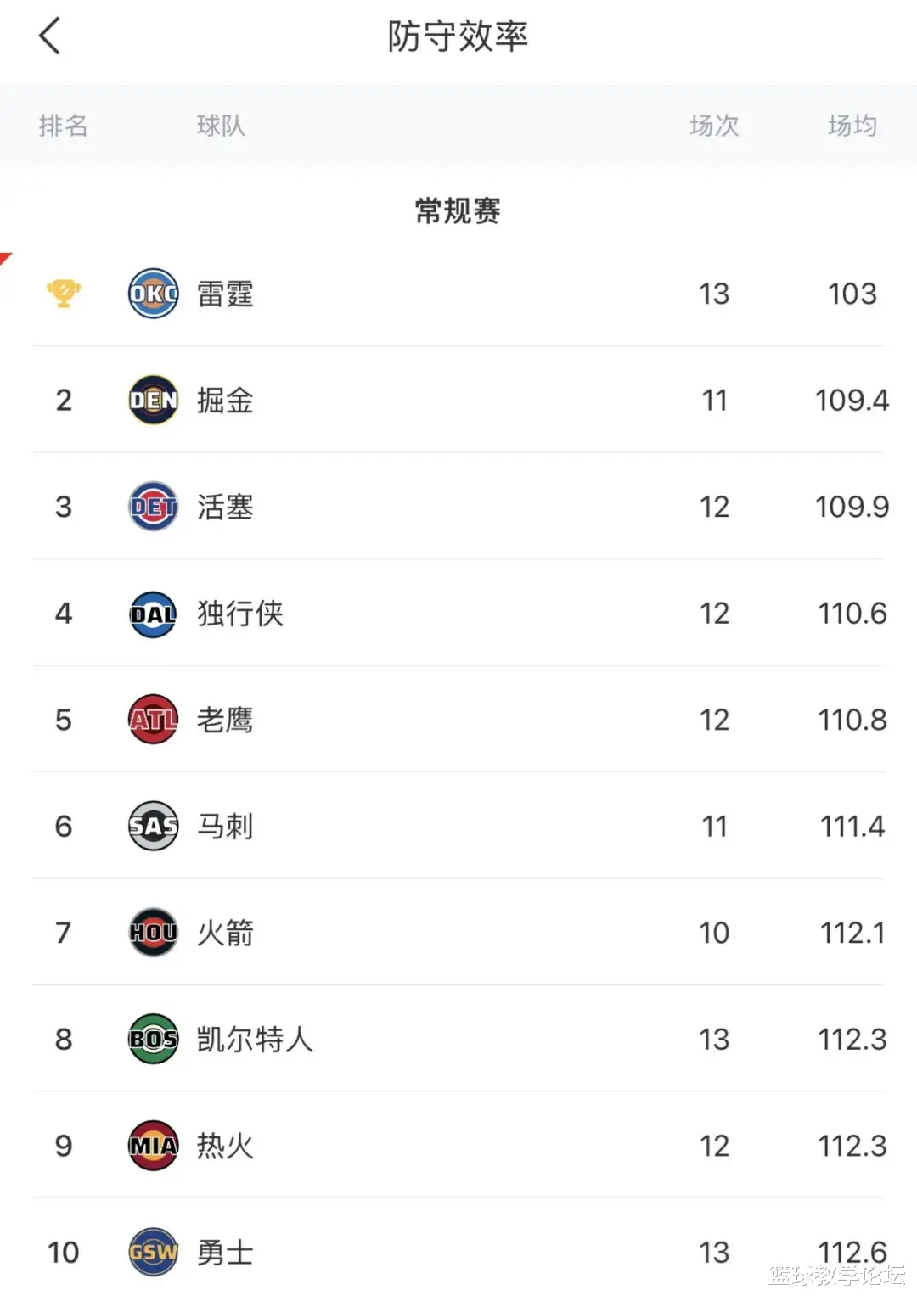Tap the SAS Spurs logo

153,826
